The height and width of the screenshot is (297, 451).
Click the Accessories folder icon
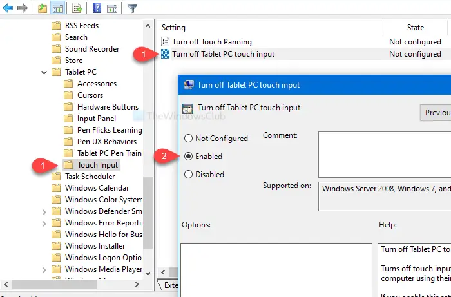click(x=68, y=83)
